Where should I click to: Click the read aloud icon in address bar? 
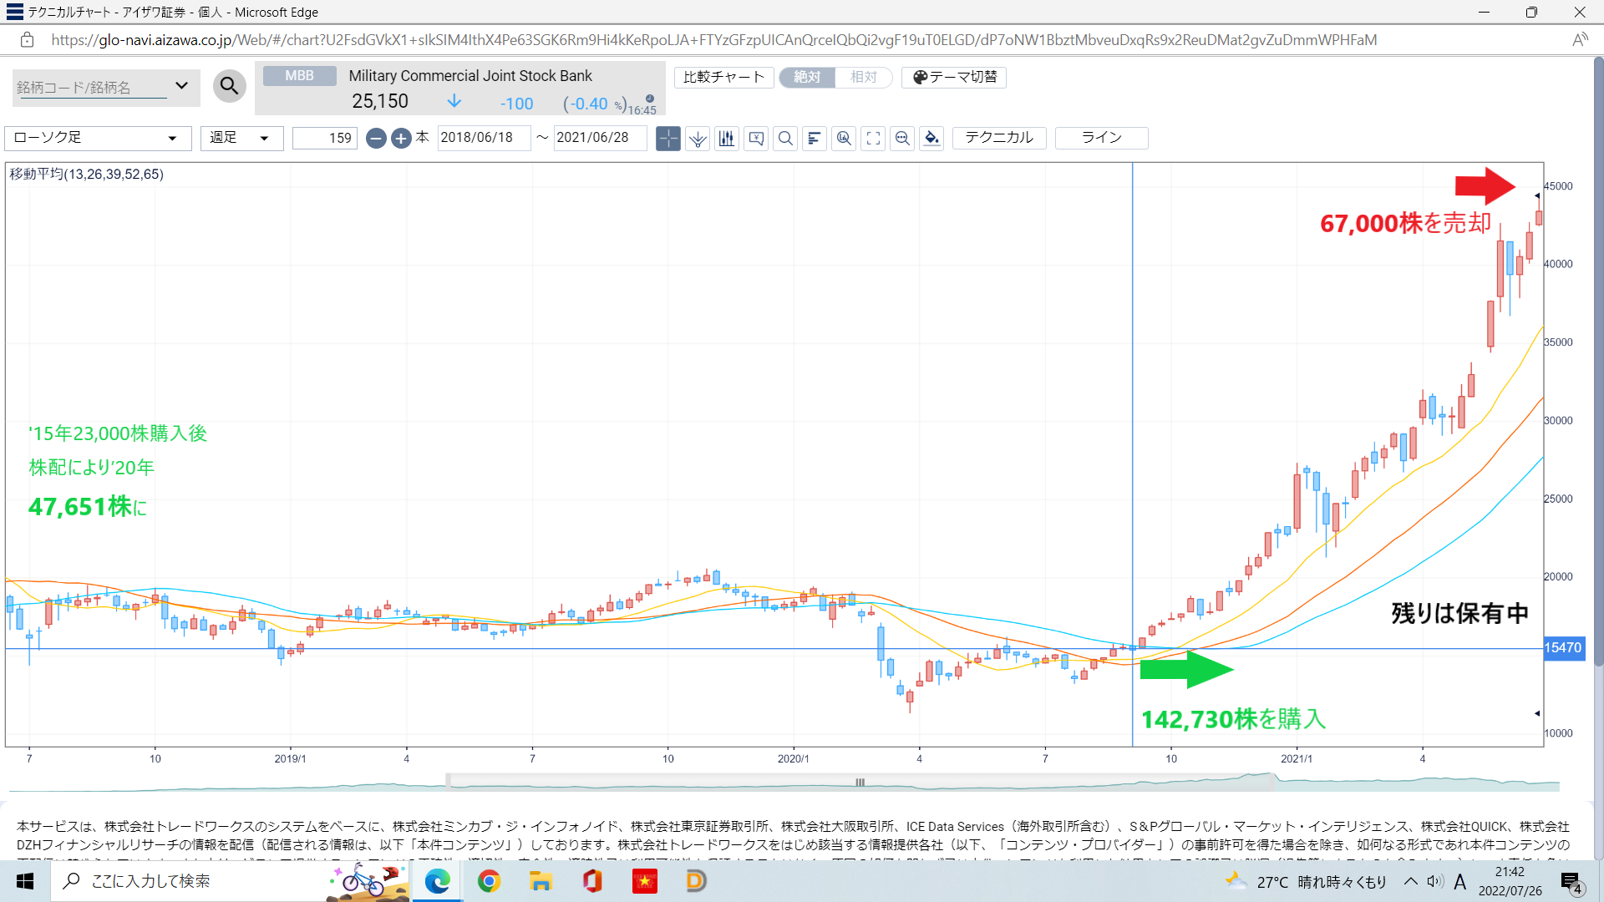pos(1580,40)
